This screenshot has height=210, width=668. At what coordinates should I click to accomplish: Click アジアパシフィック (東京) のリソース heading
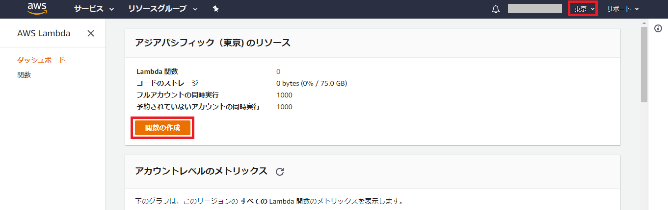[x=213, y=43]
